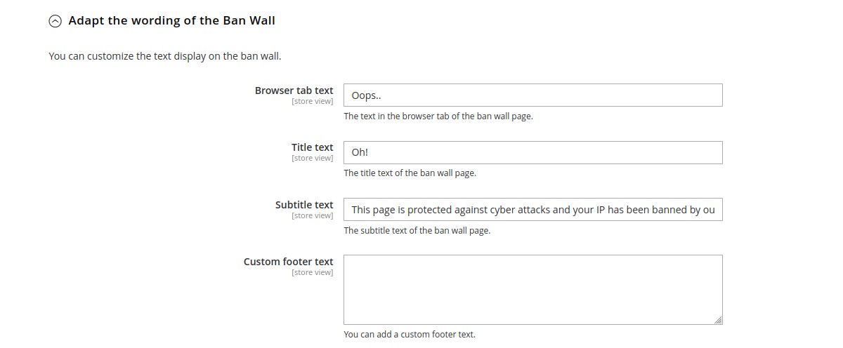
Task: Collapse the Ban Wall section with circle chevron icon
Action: [55, 21]
